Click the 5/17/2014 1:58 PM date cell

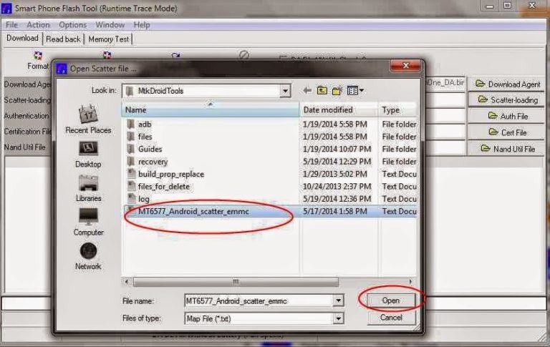coord(334,211)
